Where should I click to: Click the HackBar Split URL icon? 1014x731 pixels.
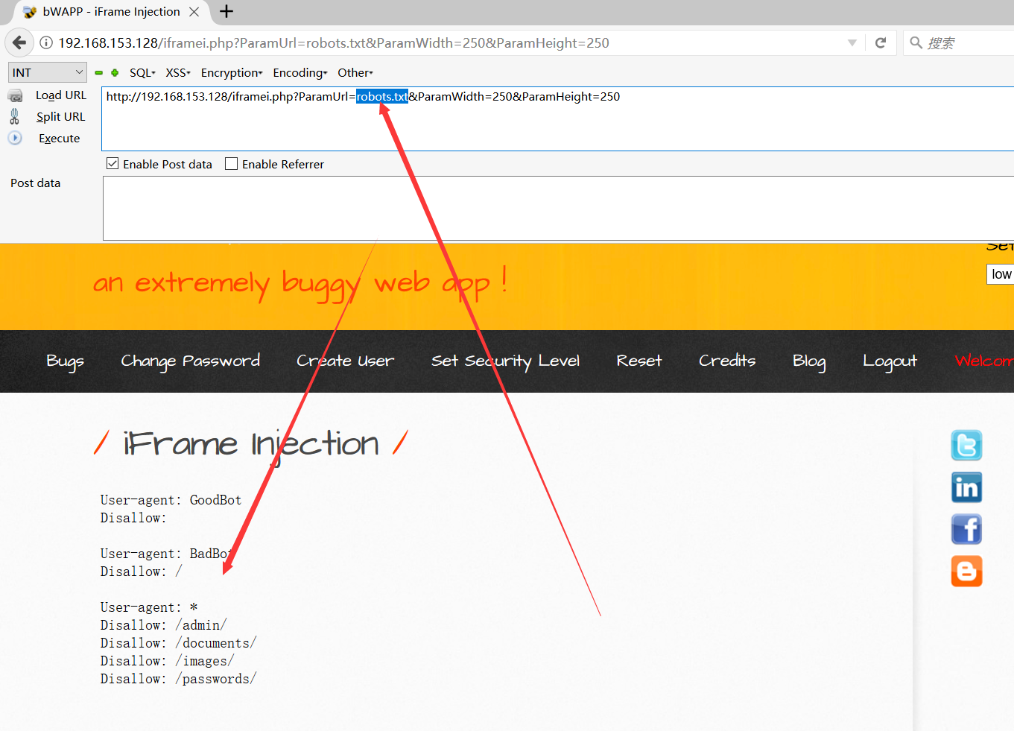coord(15,116)
